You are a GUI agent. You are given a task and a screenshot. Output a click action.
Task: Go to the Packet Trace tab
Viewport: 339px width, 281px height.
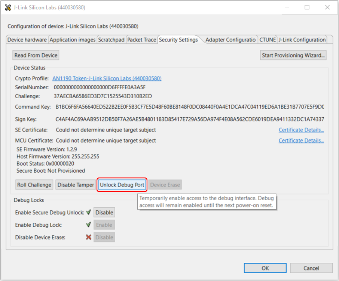pos(141,40)
